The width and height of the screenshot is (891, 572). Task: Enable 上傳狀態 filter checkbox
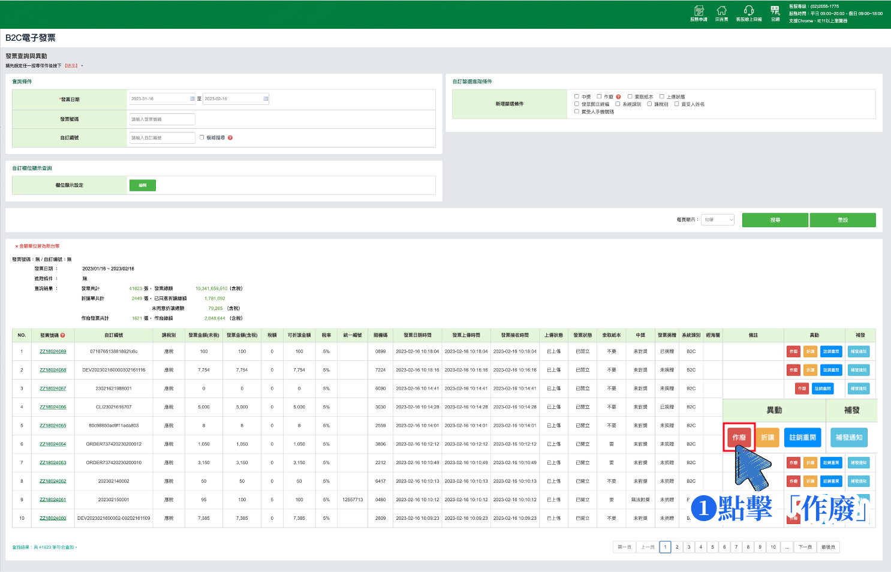coord(662,97)
